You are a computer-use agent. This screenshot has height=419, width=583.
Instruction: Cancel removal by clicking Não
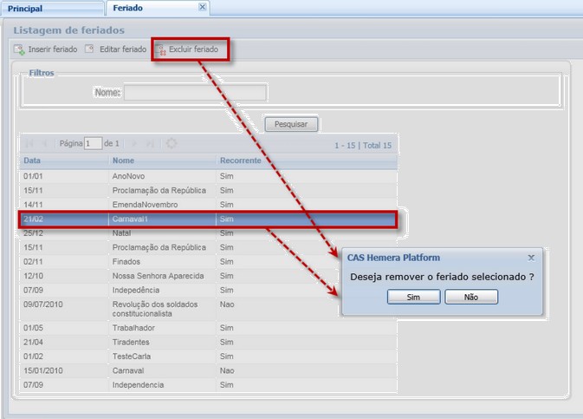coord(471,297)
